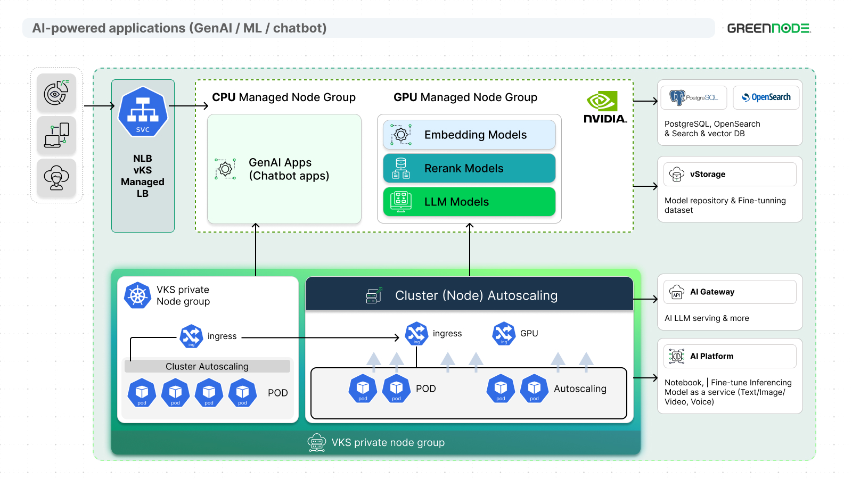Click the server icon beside Cluster (Node) Autoscaling
Image resolution: width=852 pixels, height=479 pixels.
coord(374,295)
